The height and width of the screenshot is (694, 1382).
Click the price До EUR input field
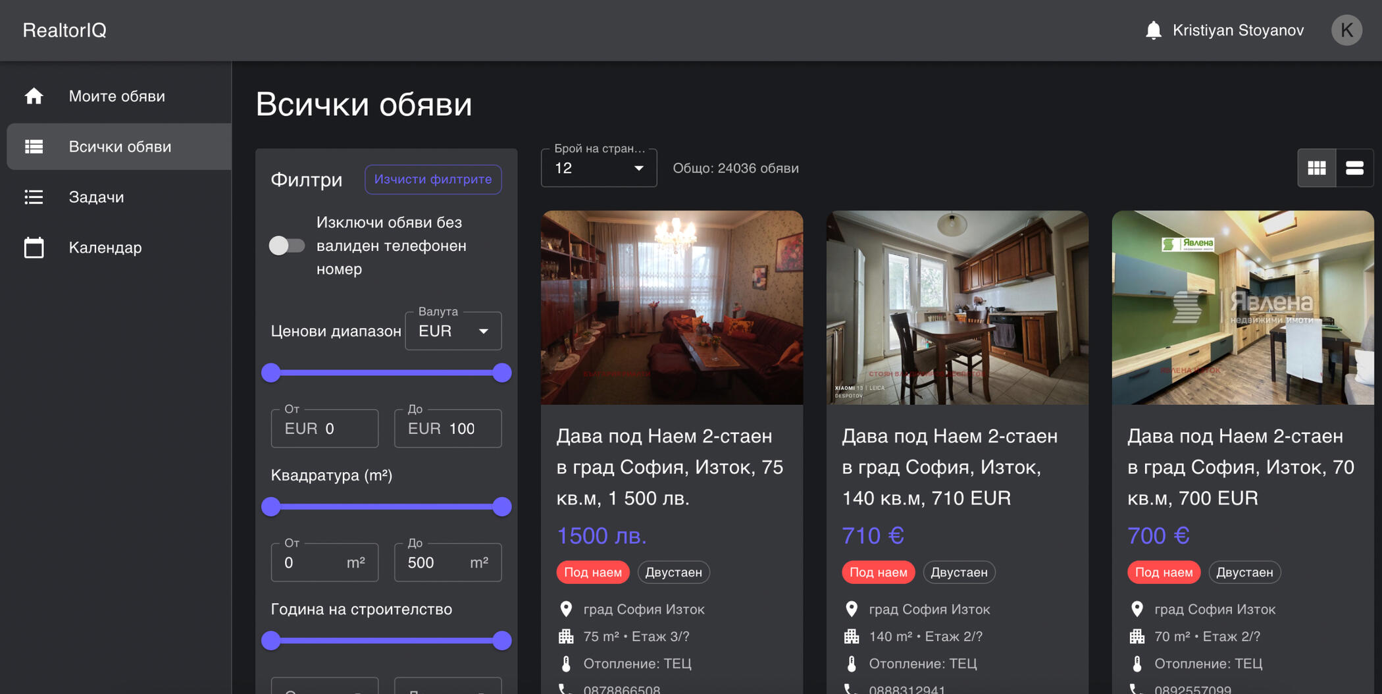(469, 429)
